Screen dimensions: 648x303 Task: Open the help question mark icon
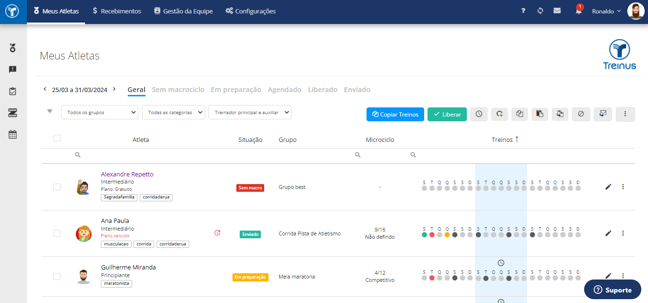pyautogui.click(x=523, y=11)
